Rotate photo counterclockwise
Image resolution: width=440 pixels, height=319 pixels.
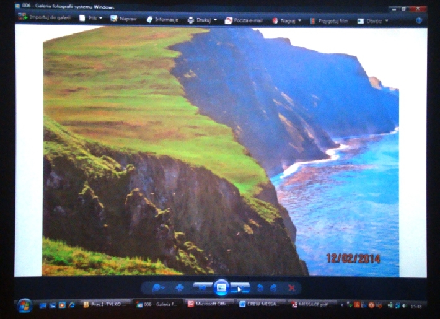click(x=260, y=287)
